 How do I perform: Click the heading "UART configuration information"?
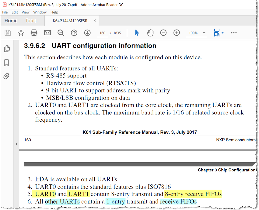click(104, 46)
